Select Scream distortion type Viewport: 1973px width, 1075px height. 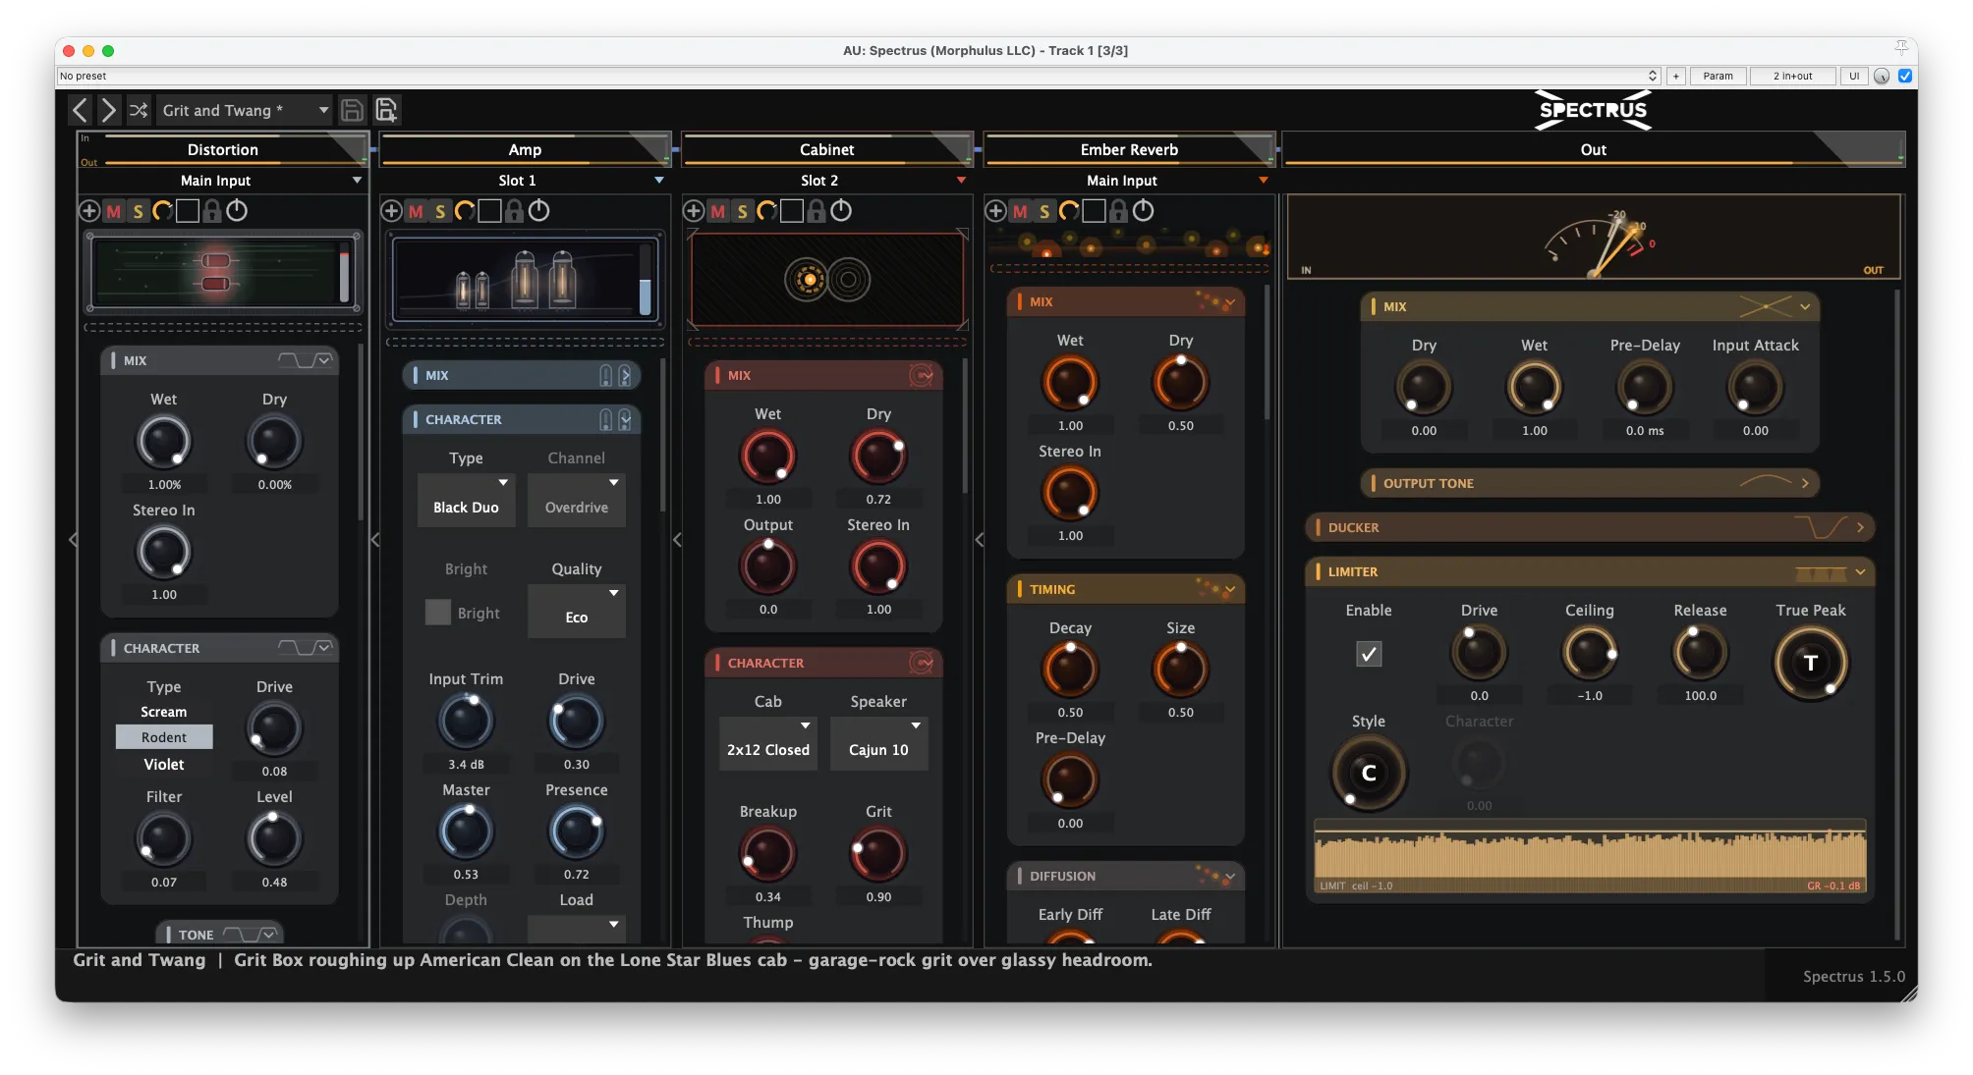pyautogui.click(x=163, y=712)
